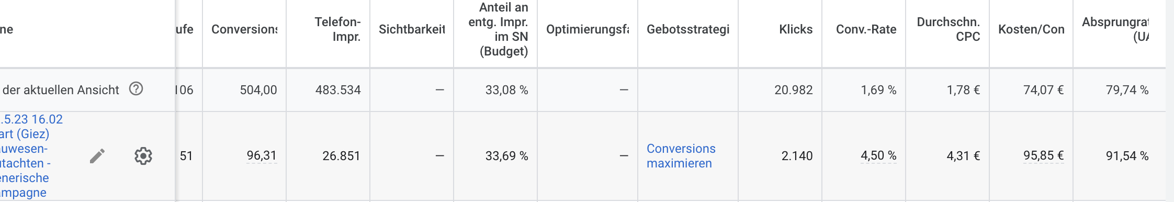Sort by the Durchschn. CPC column header
The image size is (1174, 202).
949,29
